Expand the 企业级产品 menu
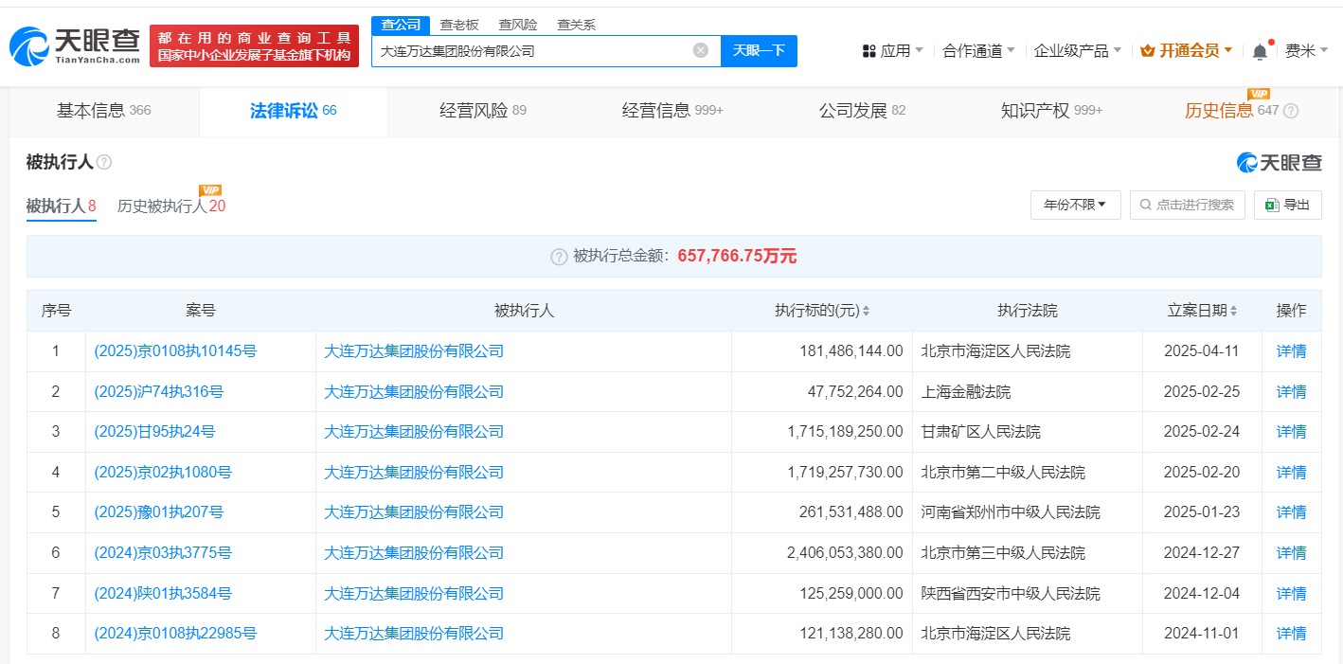 (x=1077, y=51)
